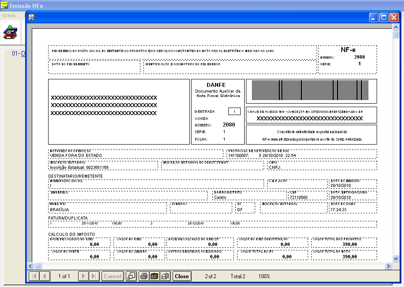The width and height of the screenshot is (404, 287).
Task: Click the icon left of the Close button
Action: click(x=165, y=276)
